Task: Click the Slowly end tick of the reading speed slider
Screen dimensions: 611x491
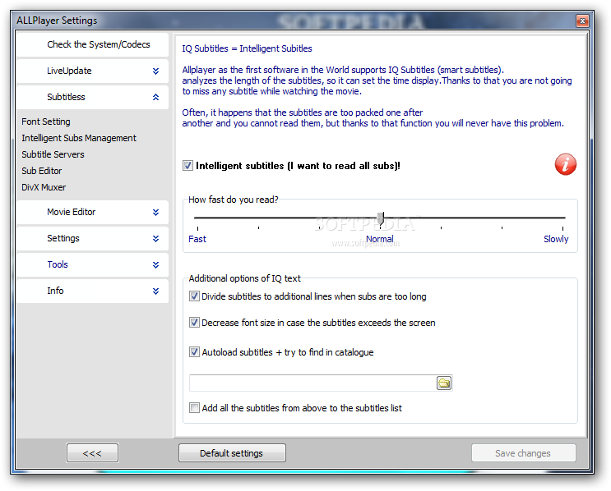Action: pos(562,228)
